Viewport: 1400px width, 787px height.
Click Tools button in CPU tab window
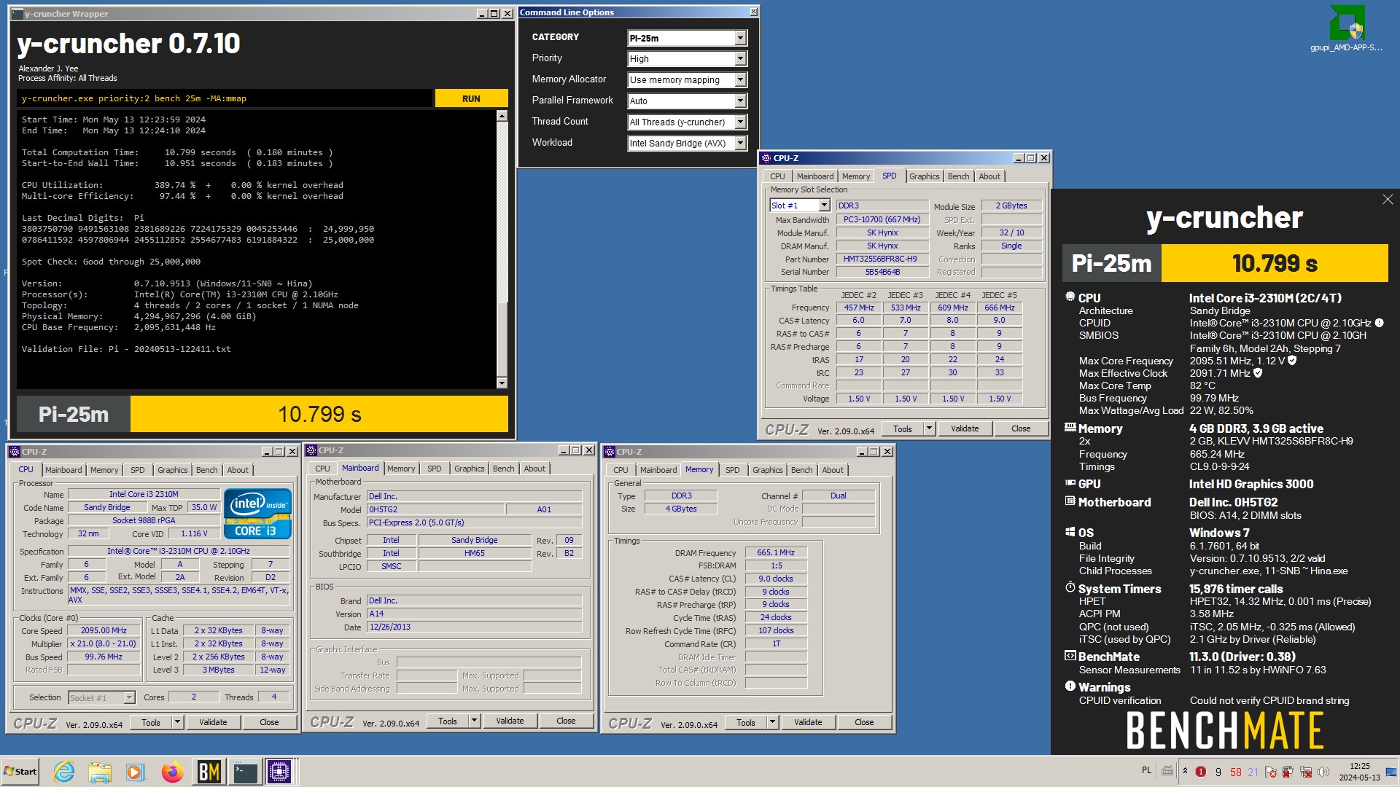pos(151,722)
